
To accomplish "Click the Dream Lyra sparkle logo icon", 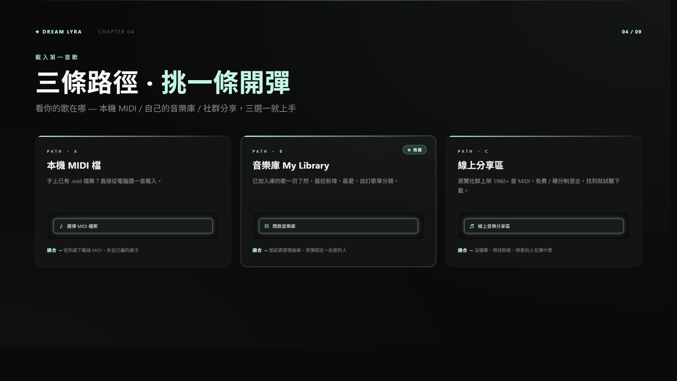I will tap(37, 32).
